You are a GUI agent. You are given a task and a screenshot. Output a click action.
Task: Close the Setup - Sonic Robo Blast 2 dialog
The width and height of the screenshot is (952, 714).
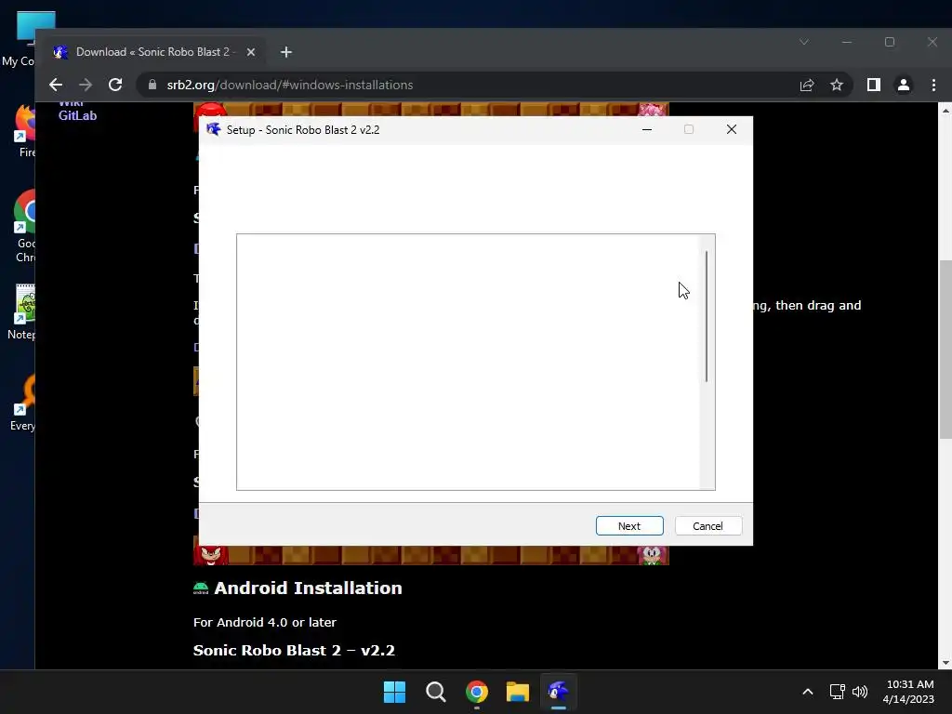tap(732, 129)
